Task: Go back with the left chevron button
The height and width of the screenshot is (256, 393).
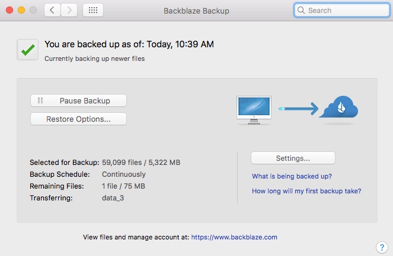Action: click(x=52, y=10)
